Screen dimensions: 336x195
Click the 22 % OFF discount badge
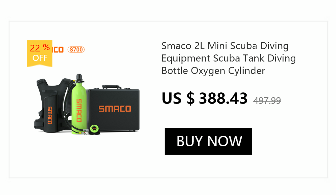coord(40,54)
